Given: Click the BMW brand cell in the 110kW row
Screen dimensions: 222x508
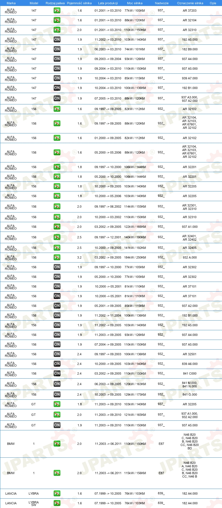Looking at the screenshot, I should [x=11, y=444].
